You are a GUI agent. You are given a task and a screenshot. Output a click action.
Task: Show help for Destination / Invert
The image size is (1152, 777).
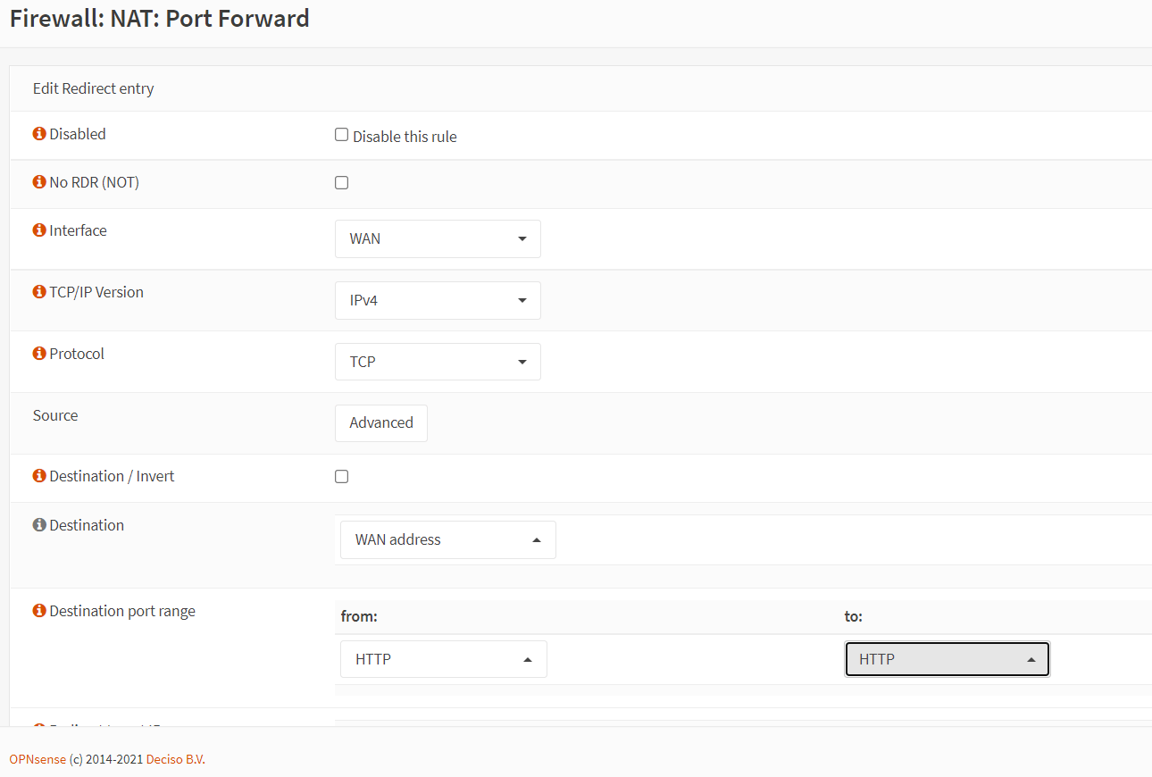[39, 476]
